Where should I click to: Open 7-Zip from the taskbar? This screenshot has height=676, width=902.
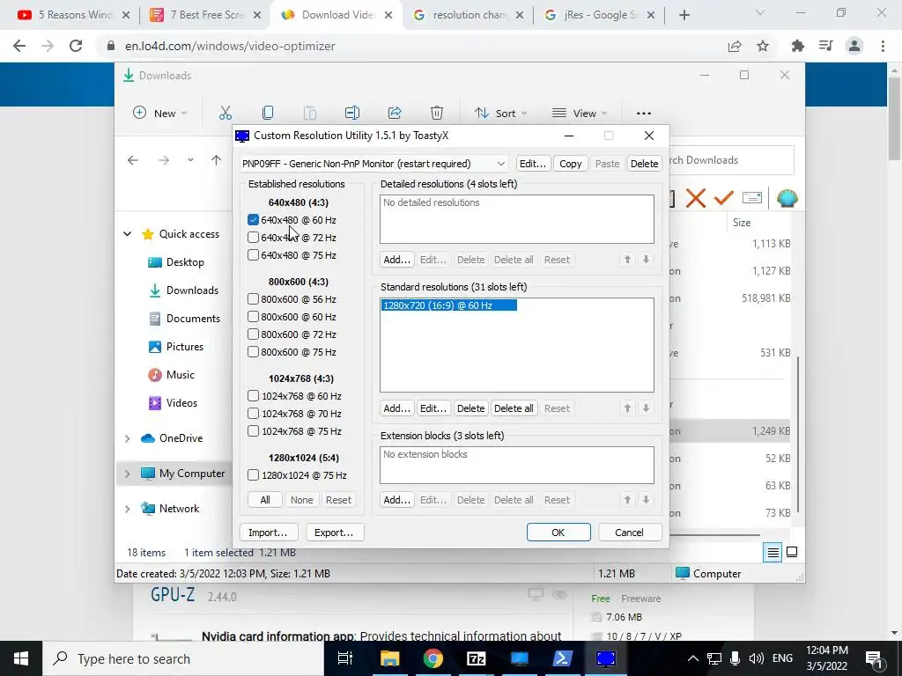477,658
